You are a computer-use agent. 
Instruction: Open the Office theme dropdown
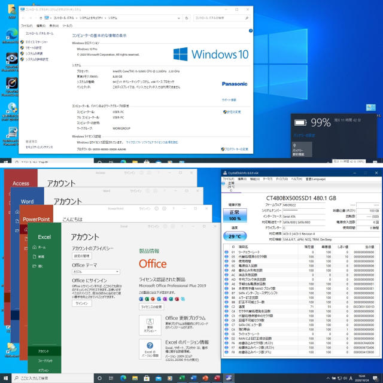(x=96, y=272)
